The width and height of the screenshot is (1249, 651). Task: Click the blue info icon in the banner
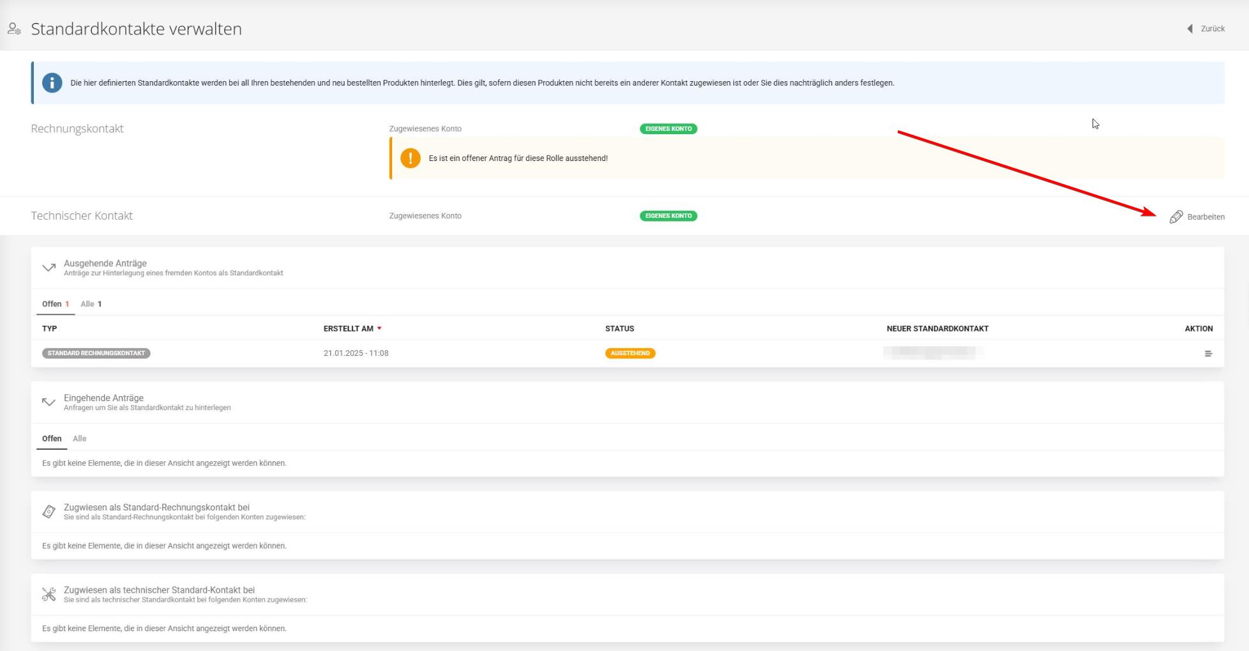coord(52,83)
